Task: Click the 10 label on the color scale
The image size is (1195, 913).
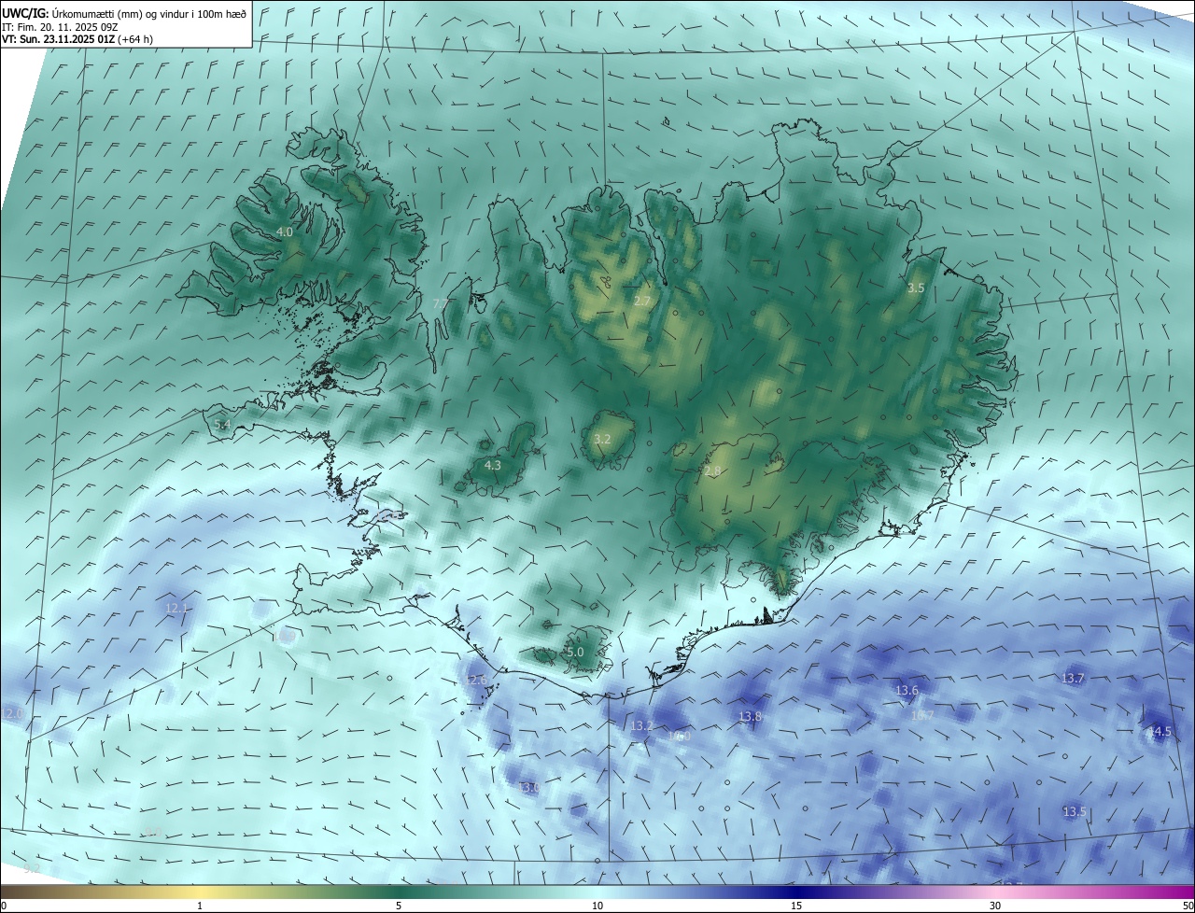Action: tap(597, 906)
